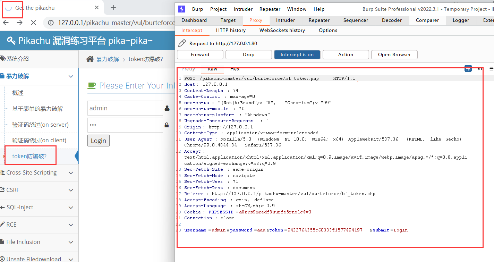This screenshot has width=494, height=262.
Task: Go back in the browser
Action: click(x=6, y=23)
